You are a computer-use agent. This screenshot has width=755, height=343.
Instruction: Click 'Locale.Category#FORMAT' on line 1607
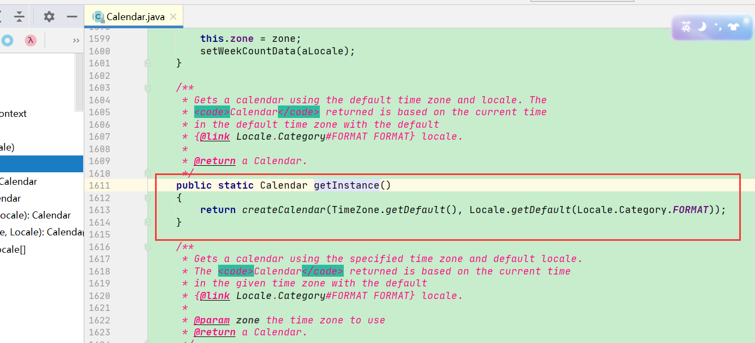(x=302, y=136)
